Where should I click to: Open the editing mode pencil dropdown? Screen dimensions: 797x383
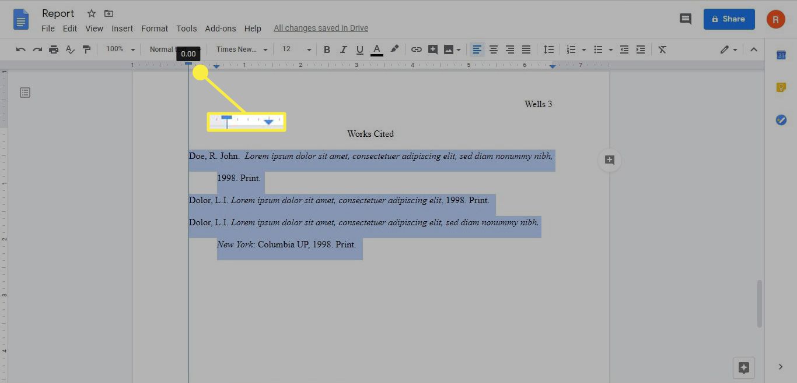click(729, 49)
